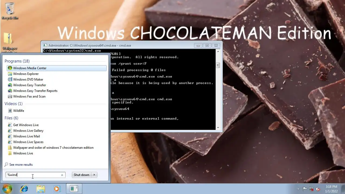
Task: Click the Shut down button
Action: [x=81, y=175]
